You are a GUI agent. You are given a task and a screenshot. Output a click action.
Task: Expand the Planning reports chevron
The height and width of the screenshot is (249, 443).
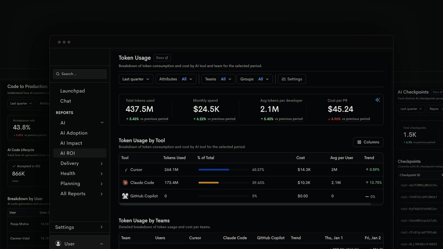click(x=102, y=184)
